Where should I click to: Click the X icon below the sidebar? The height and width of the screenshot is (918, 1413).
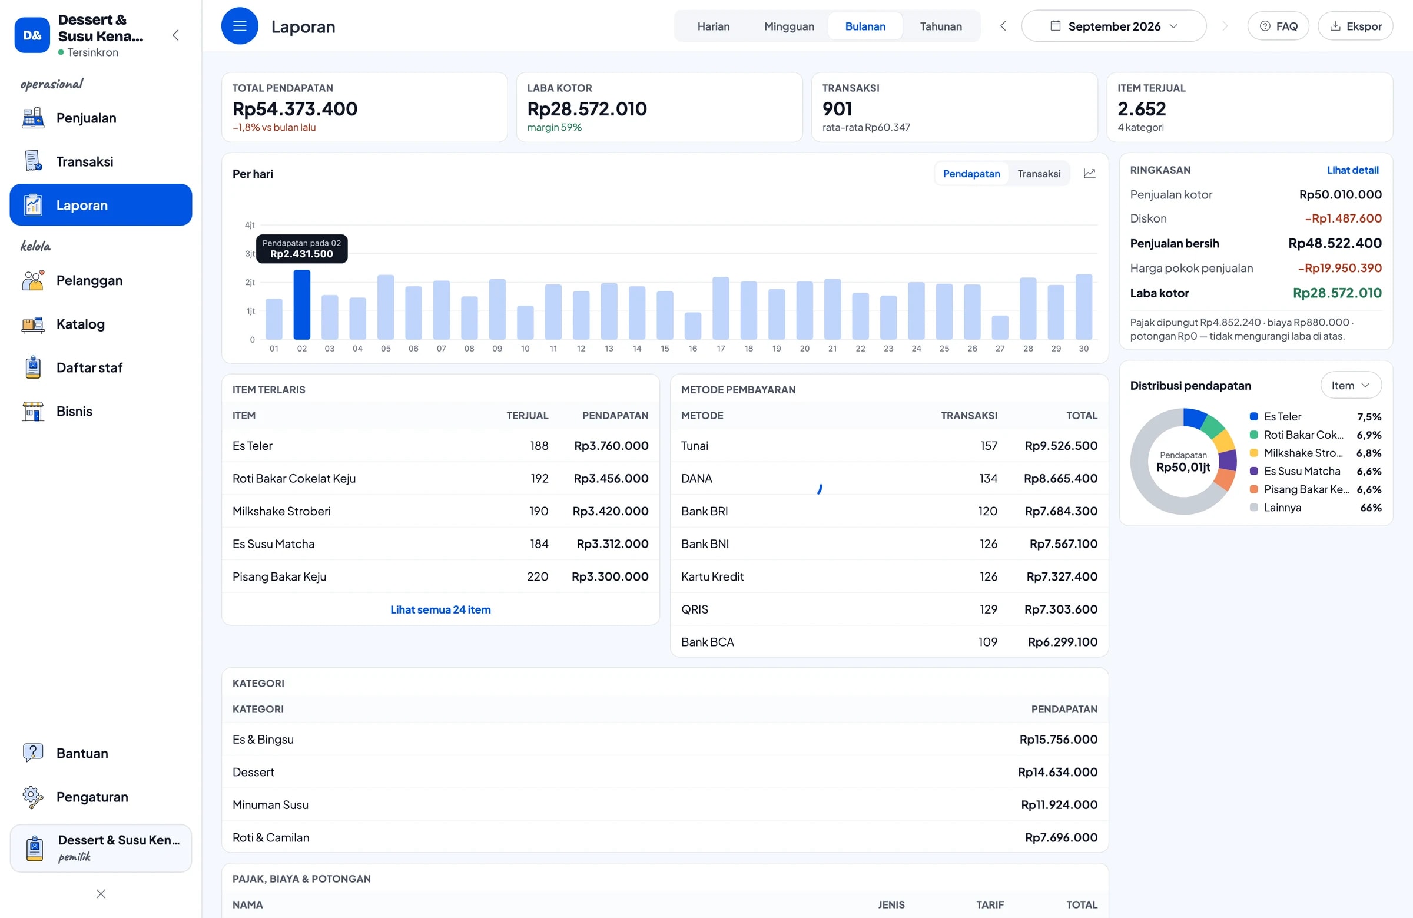[x=101, y=894]
